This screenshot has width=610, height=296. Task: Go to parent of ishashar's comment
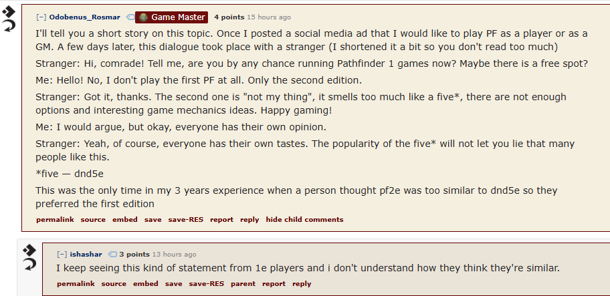pos(243,283)
